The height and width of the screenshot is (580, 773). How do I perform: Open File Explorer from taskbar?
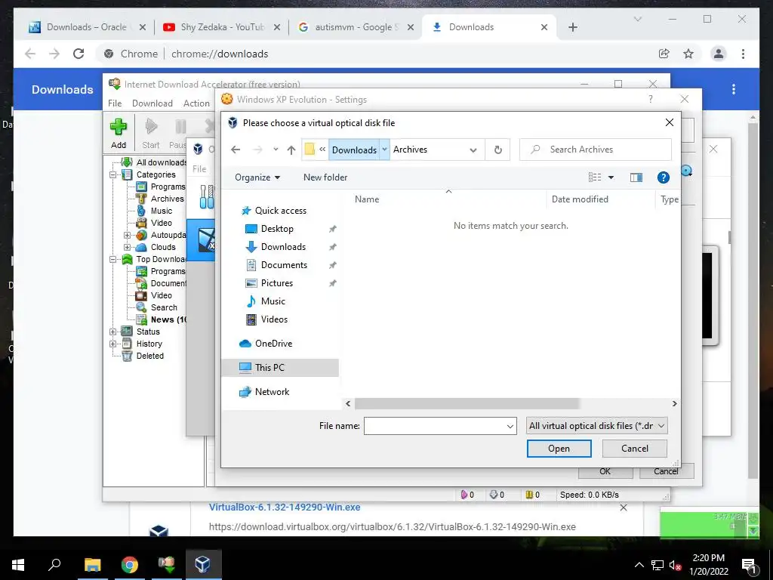[x=92, y=565]
